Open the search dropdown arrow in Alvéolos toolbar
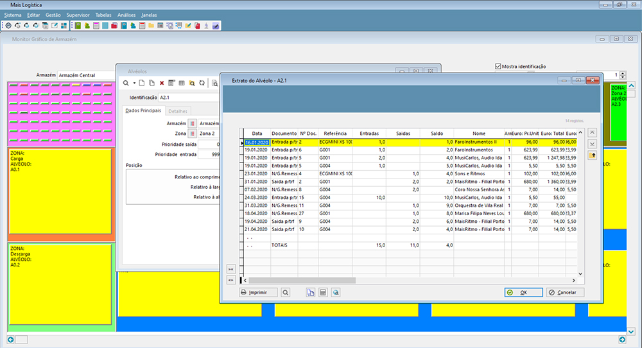 coord(134,83)
